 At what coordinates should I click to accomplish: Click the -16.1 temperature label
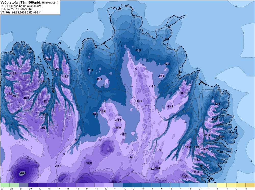26,98
